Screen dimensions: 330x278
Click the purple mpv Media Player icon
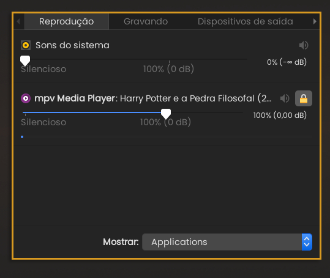26,98
